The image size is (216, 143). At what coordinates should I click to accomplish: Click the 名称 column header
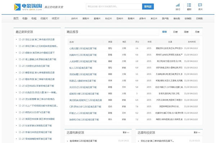(72, 42)
